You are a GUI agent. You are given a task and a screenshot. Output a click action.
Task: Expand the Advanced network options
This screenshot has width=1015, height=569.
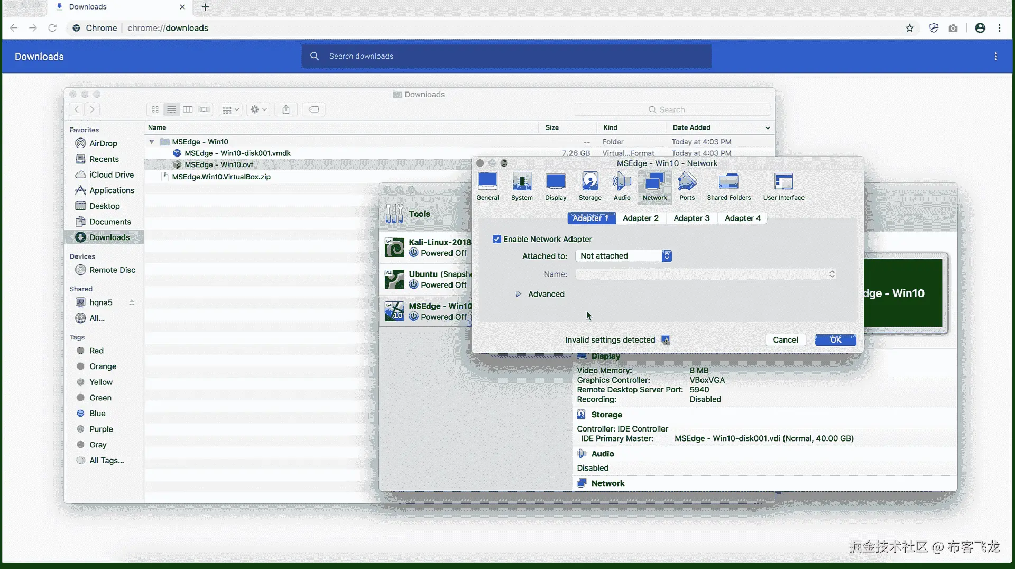(x=519, y=294)
